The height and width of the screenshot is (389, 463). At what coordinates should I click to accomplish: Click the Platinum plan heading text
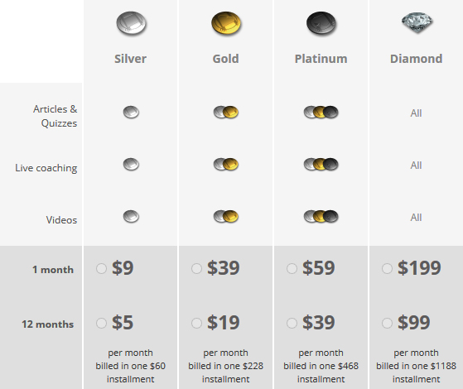coord(321,59)
